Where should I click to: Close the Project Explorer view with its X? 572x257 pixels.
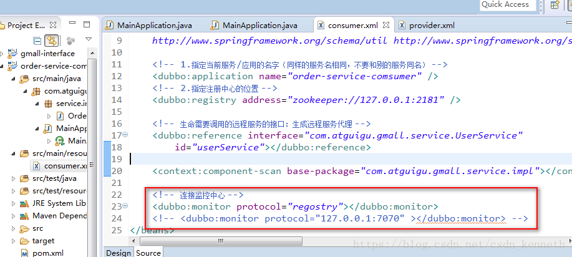tap(53, 25)
